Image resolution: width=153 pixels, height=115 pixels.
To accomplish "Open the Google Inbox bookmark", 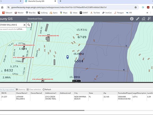I will pyautogui.click(x=74, y=13).
